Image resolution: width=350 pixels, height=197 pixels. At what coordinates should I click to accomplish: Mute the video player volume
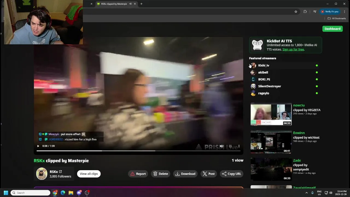point(222,146)
